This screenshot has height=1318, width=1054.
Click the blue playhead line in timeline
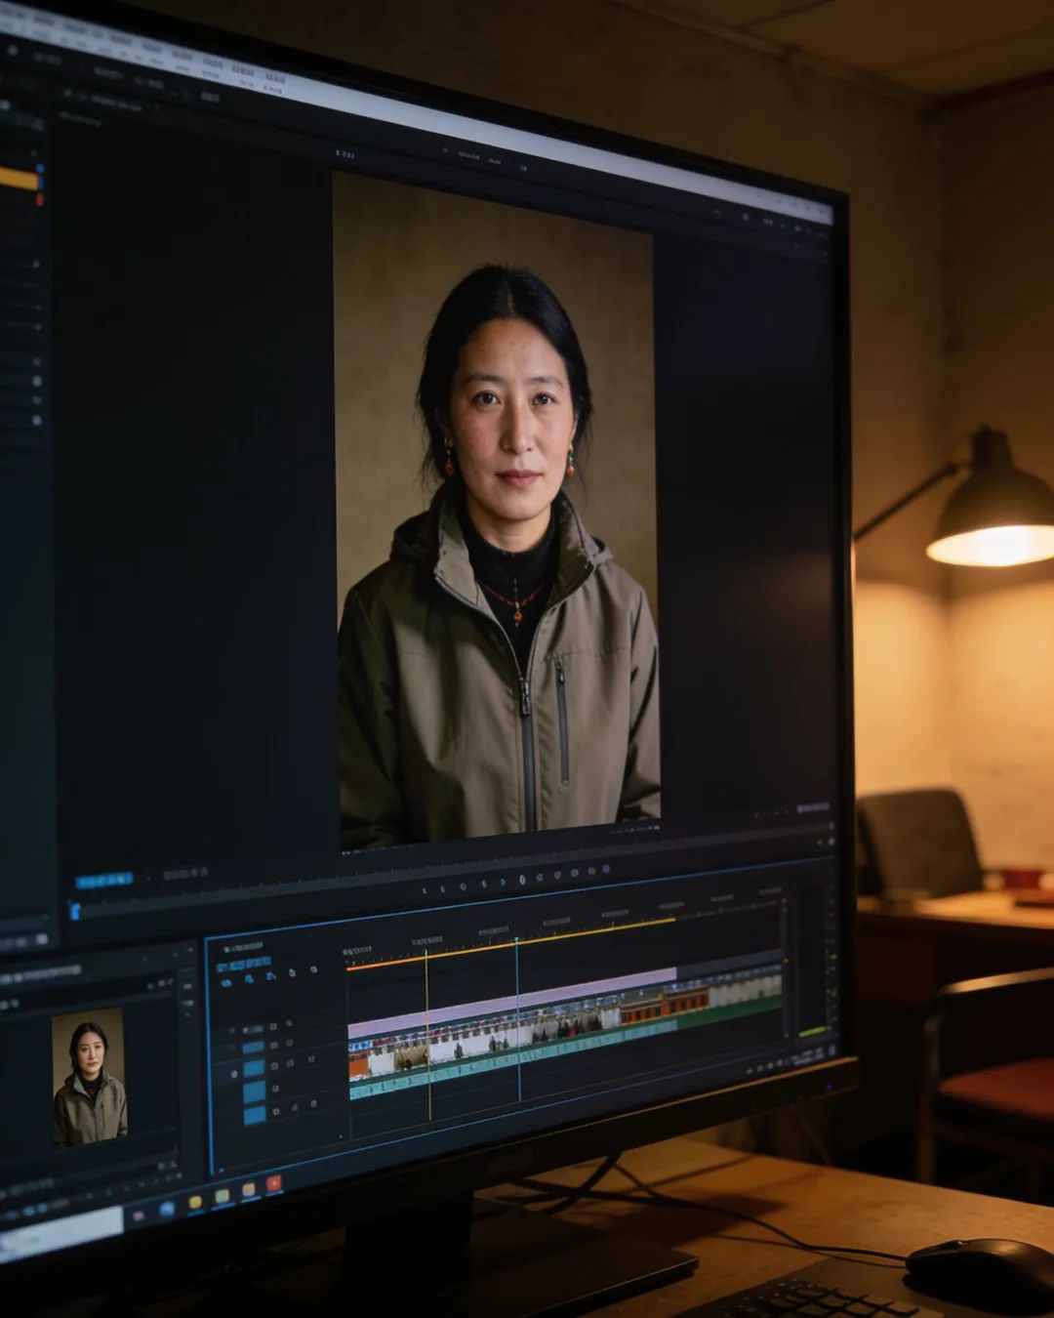[517, 1020]
